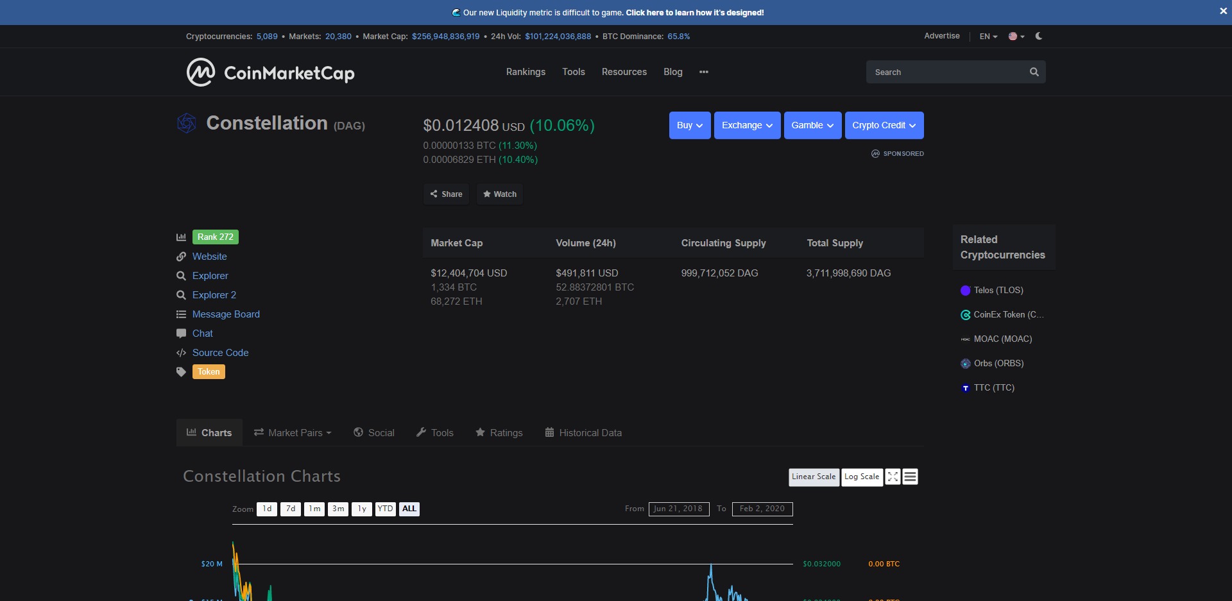Image resolution: width=1232 pixels, height=601 pixels.
Task: Go to the Blog page
Action: 673,72
